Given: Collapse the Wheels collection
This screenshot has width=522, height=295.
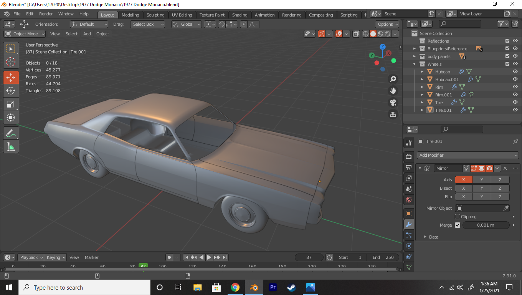Looking at the screenshot, I should (x=415, y=64).
